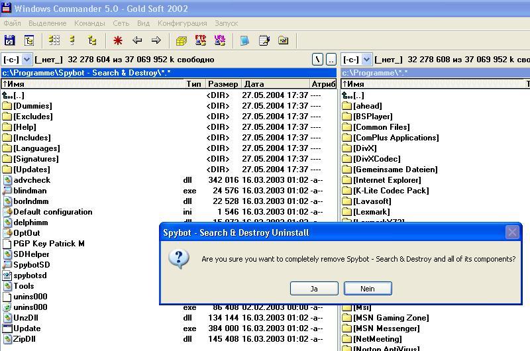This screenshot has height=351, width=530.
Task: Click the yellow pack files box icon
Action: coord(181,41)
